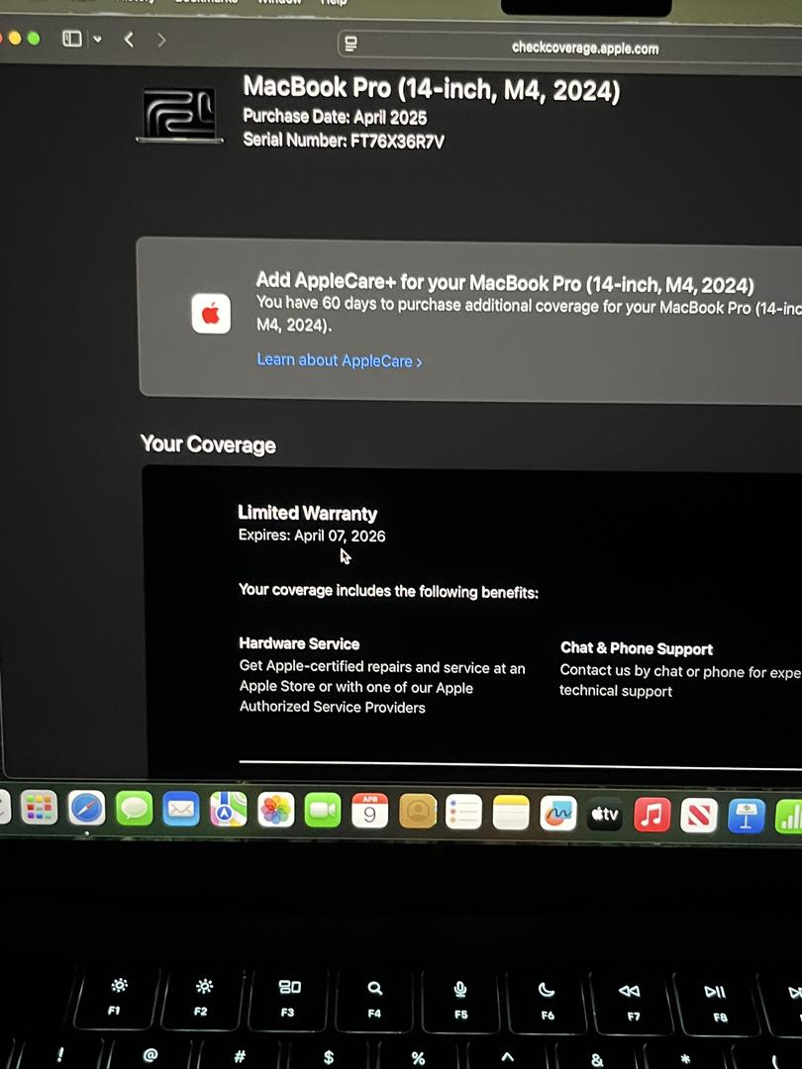Click the MacBook Pro product image
This screenshot has height=1069, width=802.
click(x=179, y=114)
